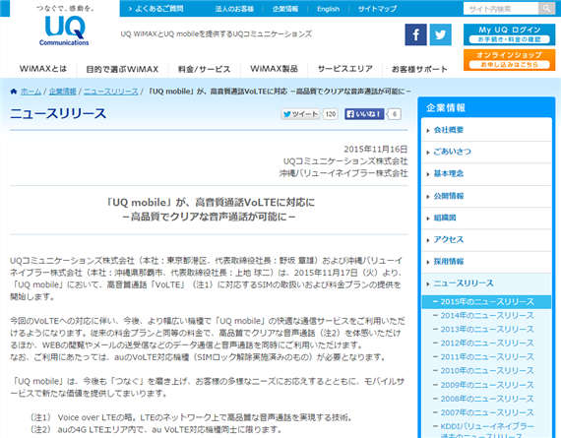This screenshot has width=561, height=438.
Task: Select 2012年のニュースリリース
Action: click(x=486, y=344)
